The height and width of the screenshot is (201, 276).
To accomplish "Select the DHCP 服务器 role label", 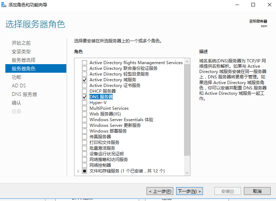I will (103, 91).
